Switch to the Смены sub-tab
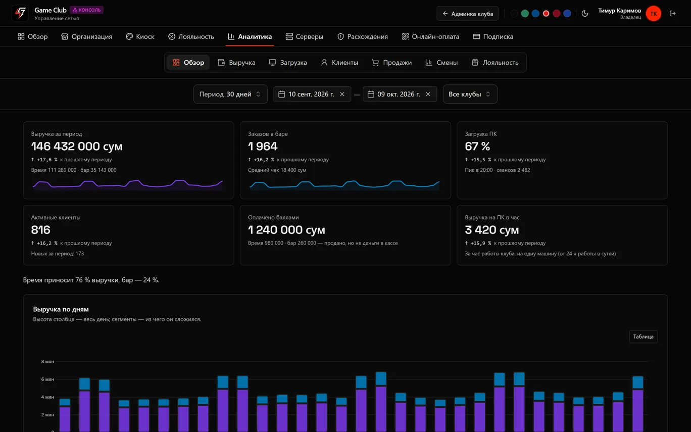 441,63
